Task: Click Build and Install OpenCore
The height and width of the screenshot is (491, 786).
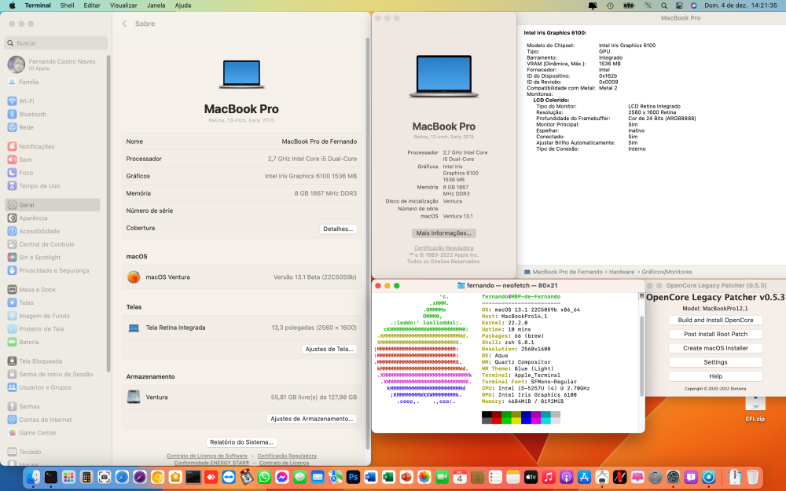Action: pyautogui.click(x=715, y=320)
